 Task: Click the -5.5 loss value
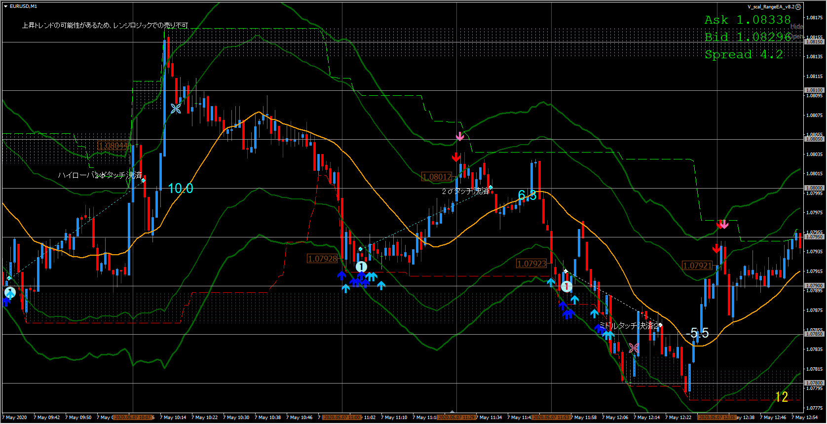697,333
